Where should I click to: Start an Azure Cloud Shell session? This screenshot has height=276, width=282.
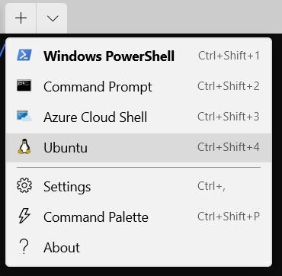coord(139,117)
